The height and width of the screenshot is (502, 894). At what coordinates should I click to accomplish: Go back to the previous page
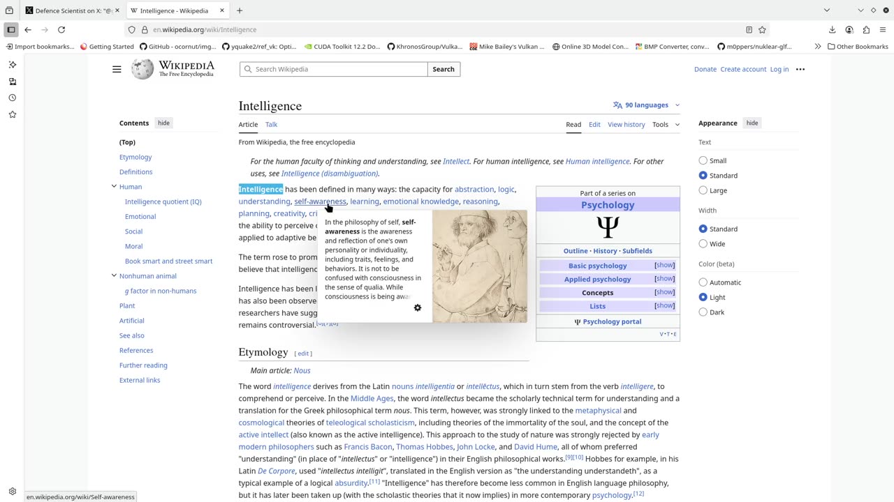(x=28, y=30)
